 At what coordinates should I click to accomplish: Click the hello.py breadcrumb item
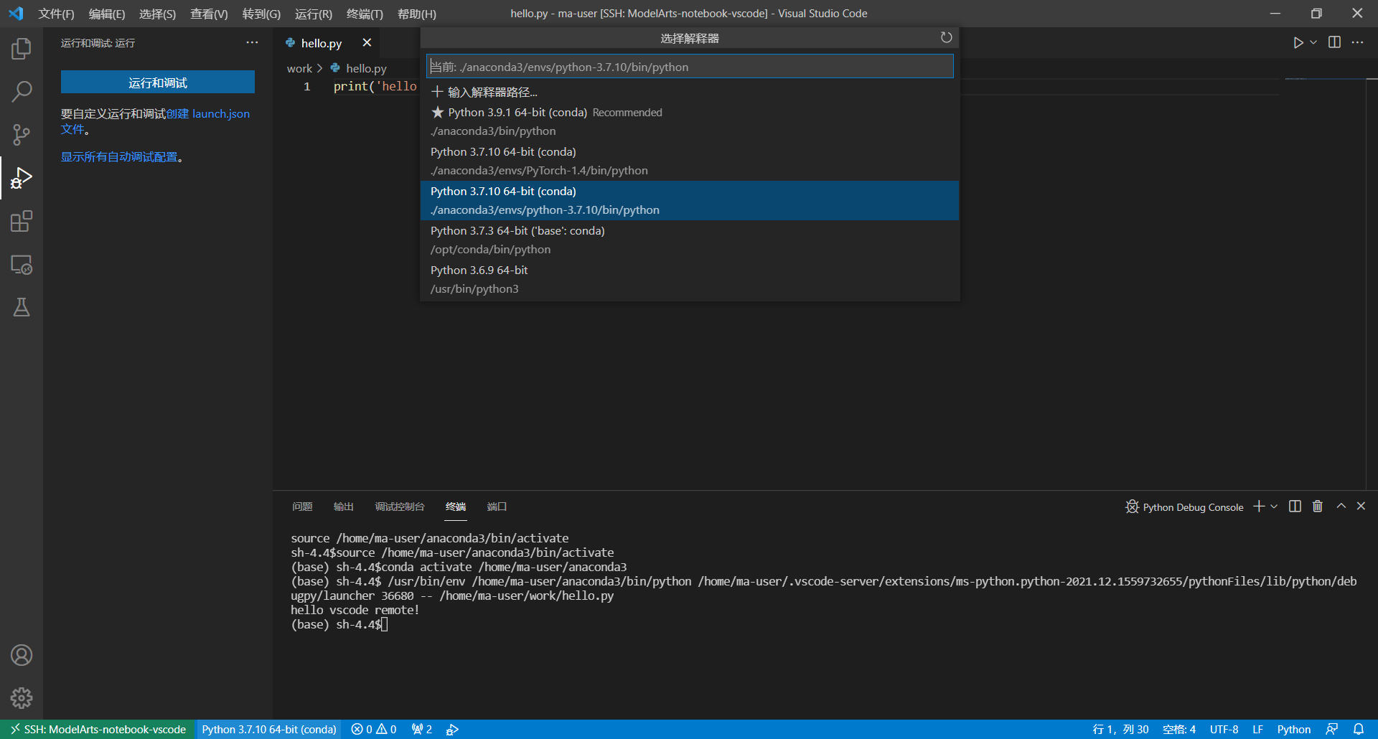pos(358,68)
